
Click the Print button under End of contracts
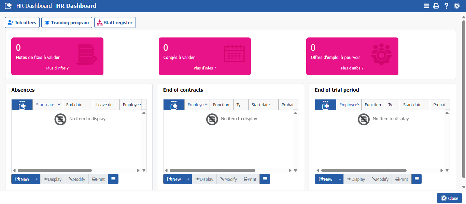coord(250,179)
